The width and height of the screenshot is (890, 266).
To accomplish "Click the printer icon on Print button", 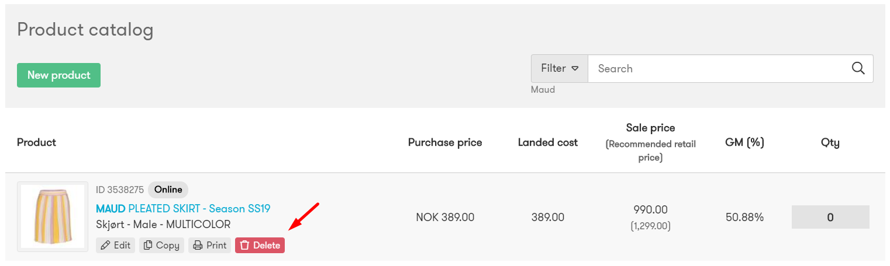I will pos(198,246).
